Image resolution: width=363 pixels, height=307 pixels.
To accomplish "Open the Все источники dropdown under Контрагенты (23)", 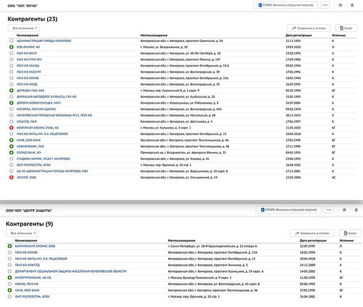I will (24, 28).
